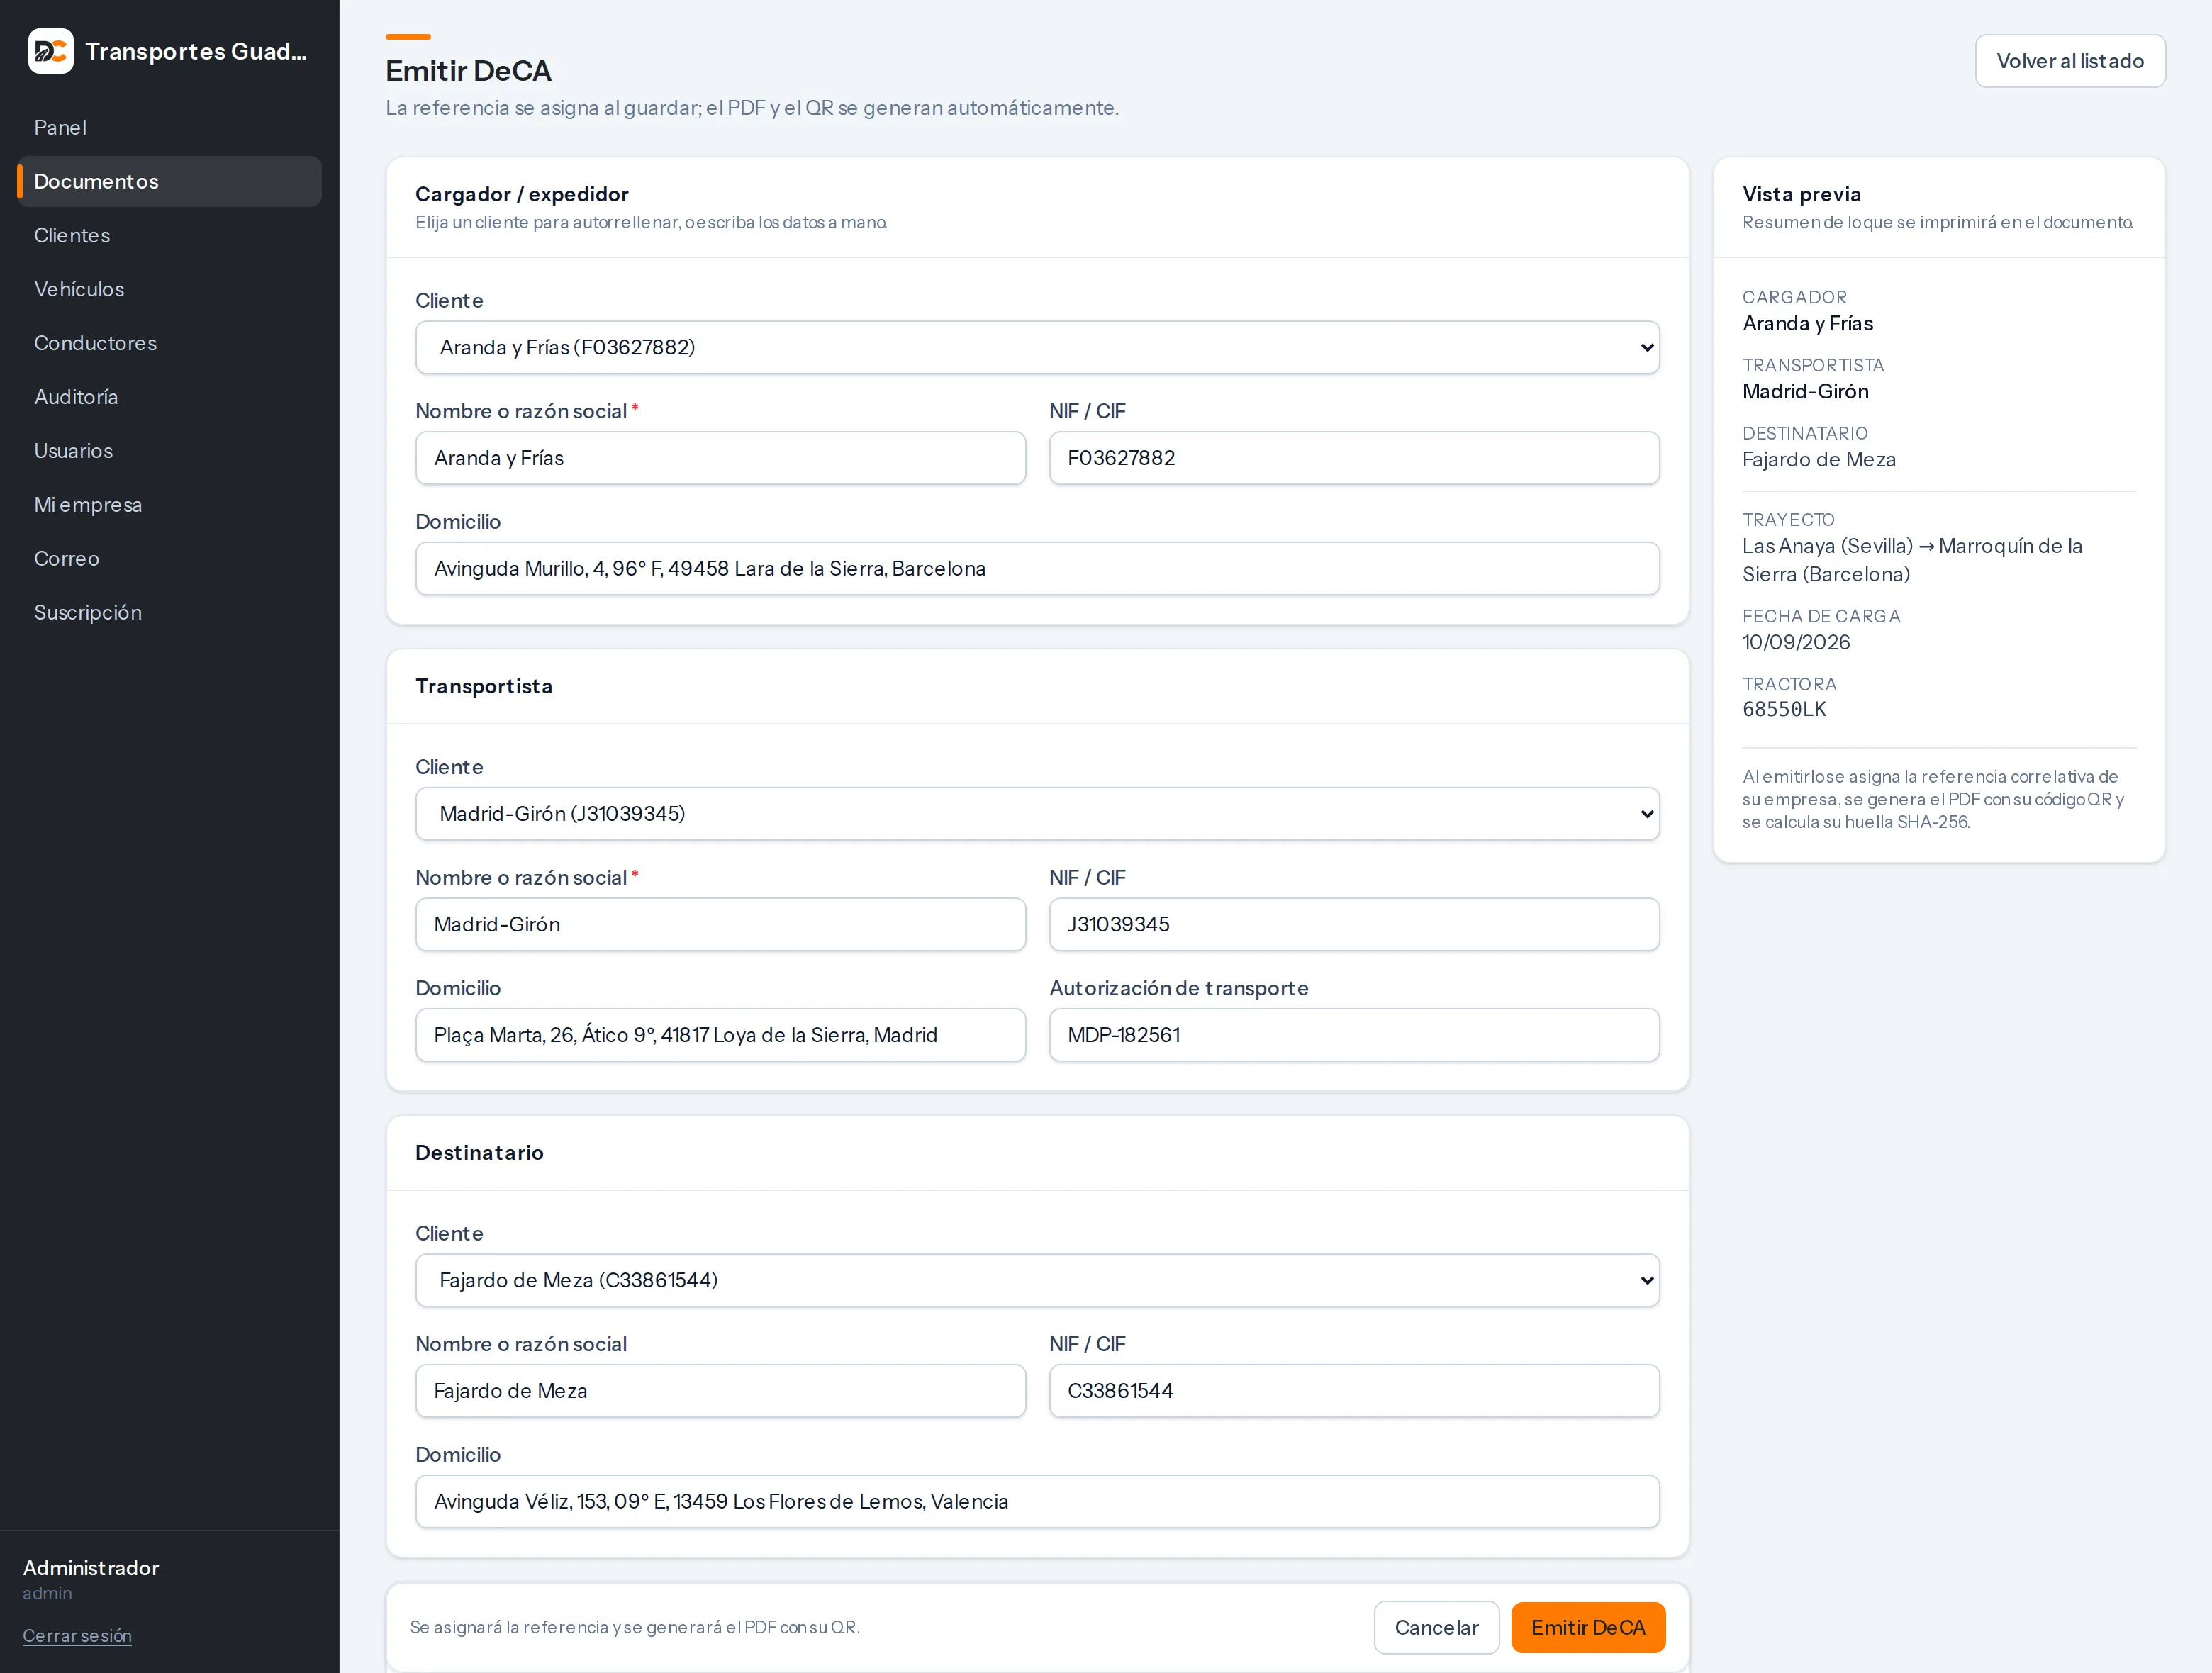Image resolution: width=2212 pixels, height=1673 pixels.
Task: Edit the Cargador Domicilio Avinguda Murillo field
Action: [x=1037, y=569]
